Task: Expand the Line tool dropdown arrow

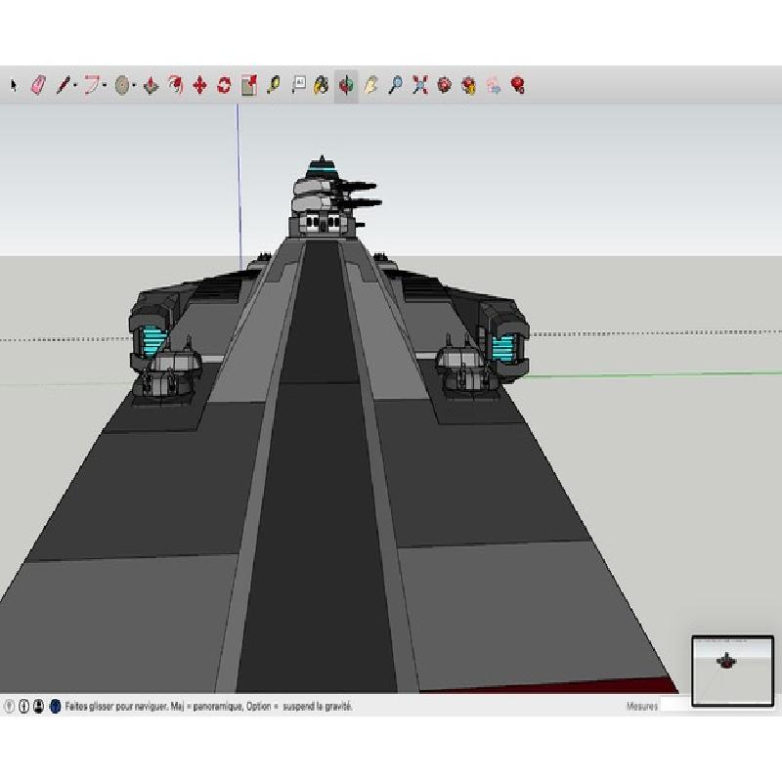Action: 75,87
